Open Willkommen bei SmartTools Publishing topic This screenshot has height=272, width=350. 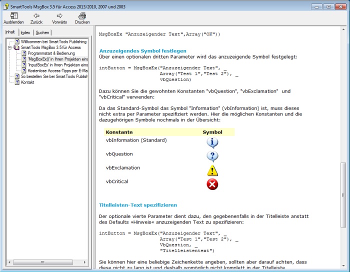pos(53,41)
